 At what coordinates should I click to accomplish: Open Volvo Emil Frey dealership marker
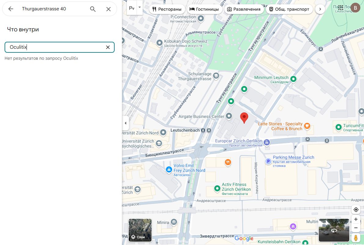[169, 169]
